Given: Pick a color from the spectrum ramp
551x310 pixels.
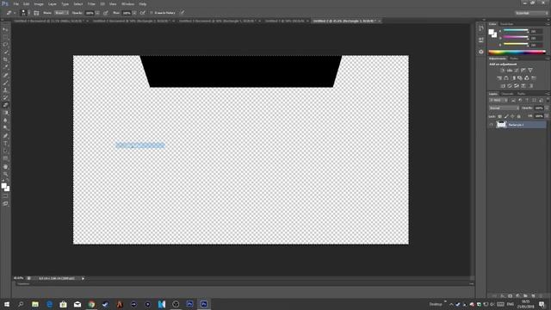Looking at the screenshot, I should pos(517,53).
